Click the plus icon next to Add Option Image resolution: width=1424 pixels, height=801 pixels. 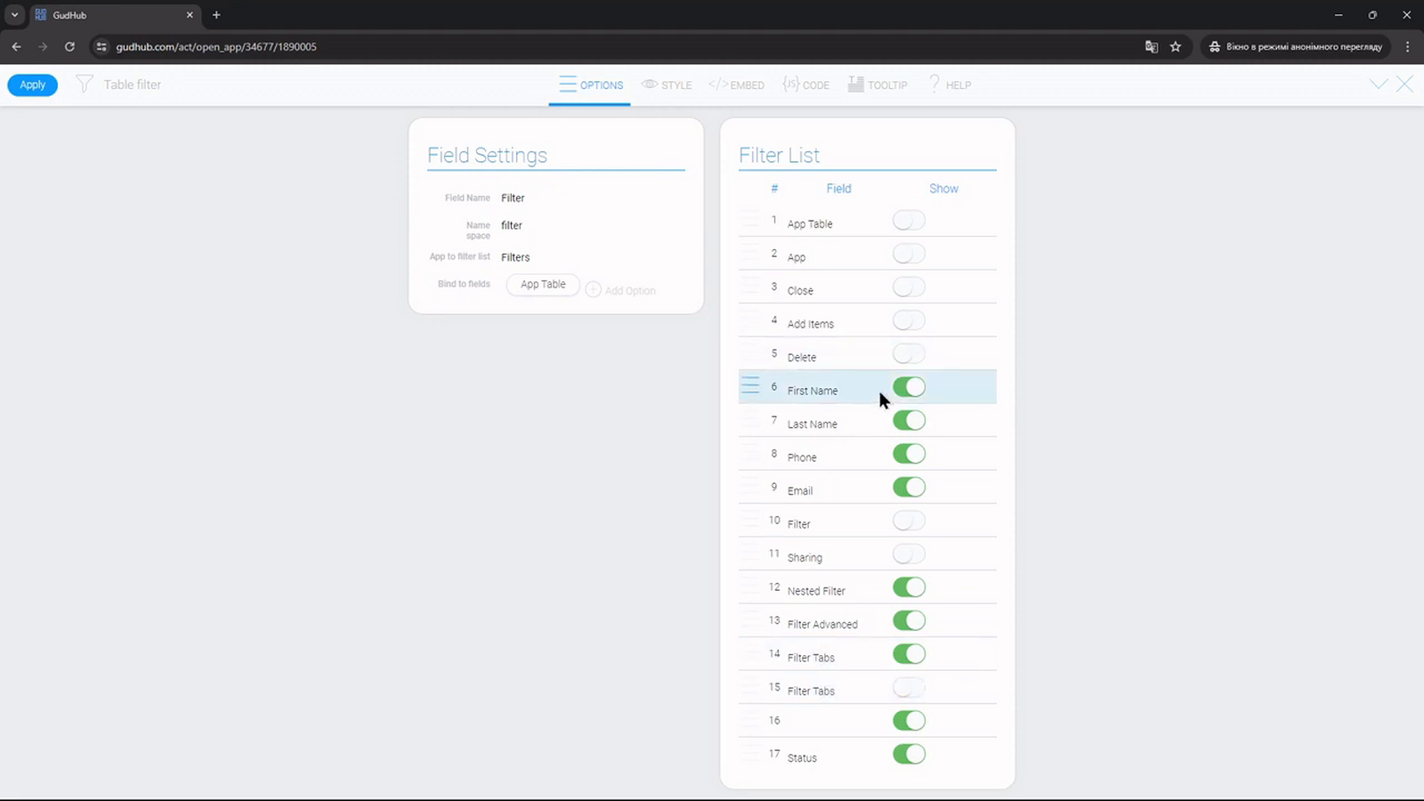click(594, 290)
